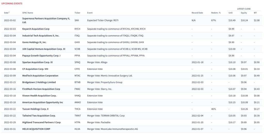Viewport: 264px width, 135px height.
Task: Click event 'Expected Ticker Change: RGTI'
Action: (x=103, y=20)
